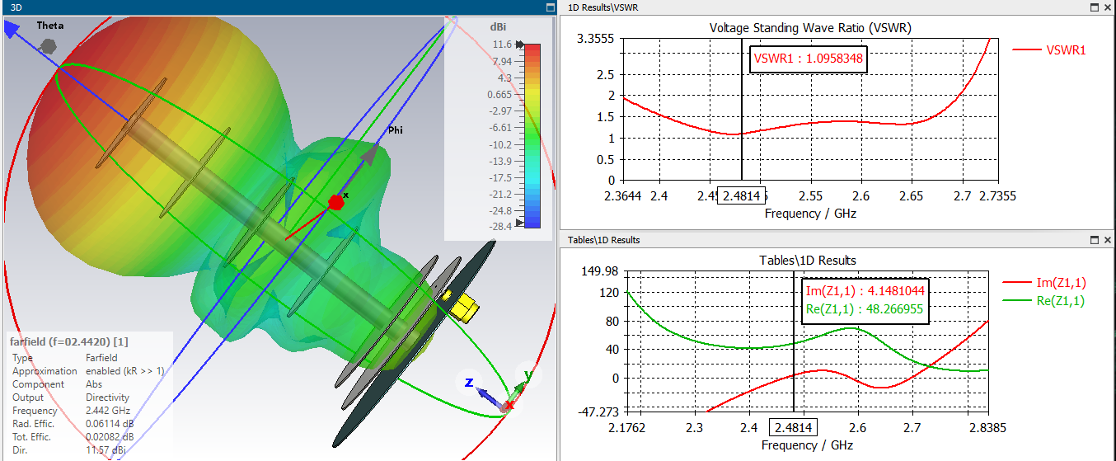Image resolution: width=1116 pixels, height=461 pixels.
Task: Click the VSWR1 : 1.0958348 marker readout box
Action: pyautogui.click(x=809, y=60)
